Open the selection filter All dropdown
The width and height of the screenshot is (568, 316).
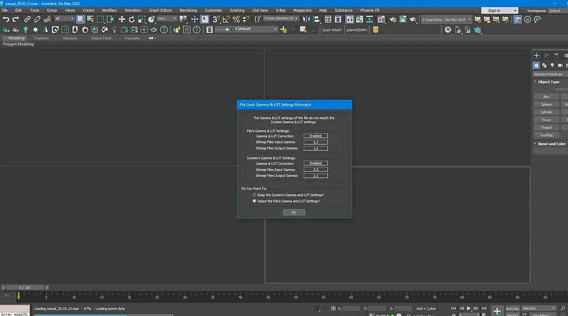click(64, 19)
